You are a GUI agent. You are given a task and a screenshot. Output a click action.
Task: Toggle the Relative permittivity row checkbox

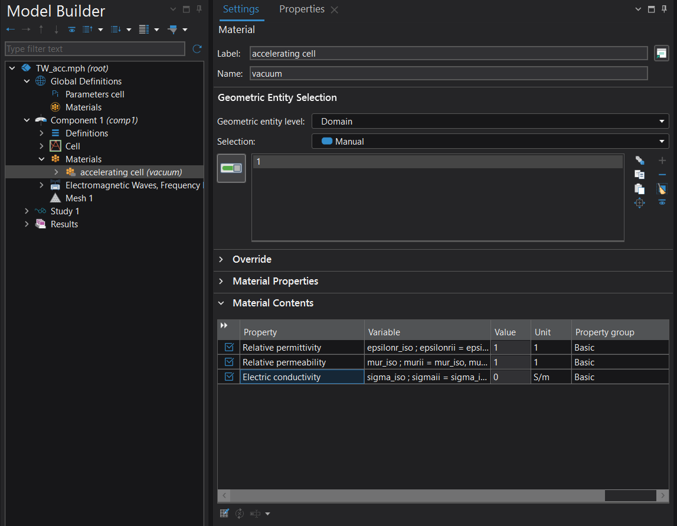pyautogui.click(x=229, y=347)
